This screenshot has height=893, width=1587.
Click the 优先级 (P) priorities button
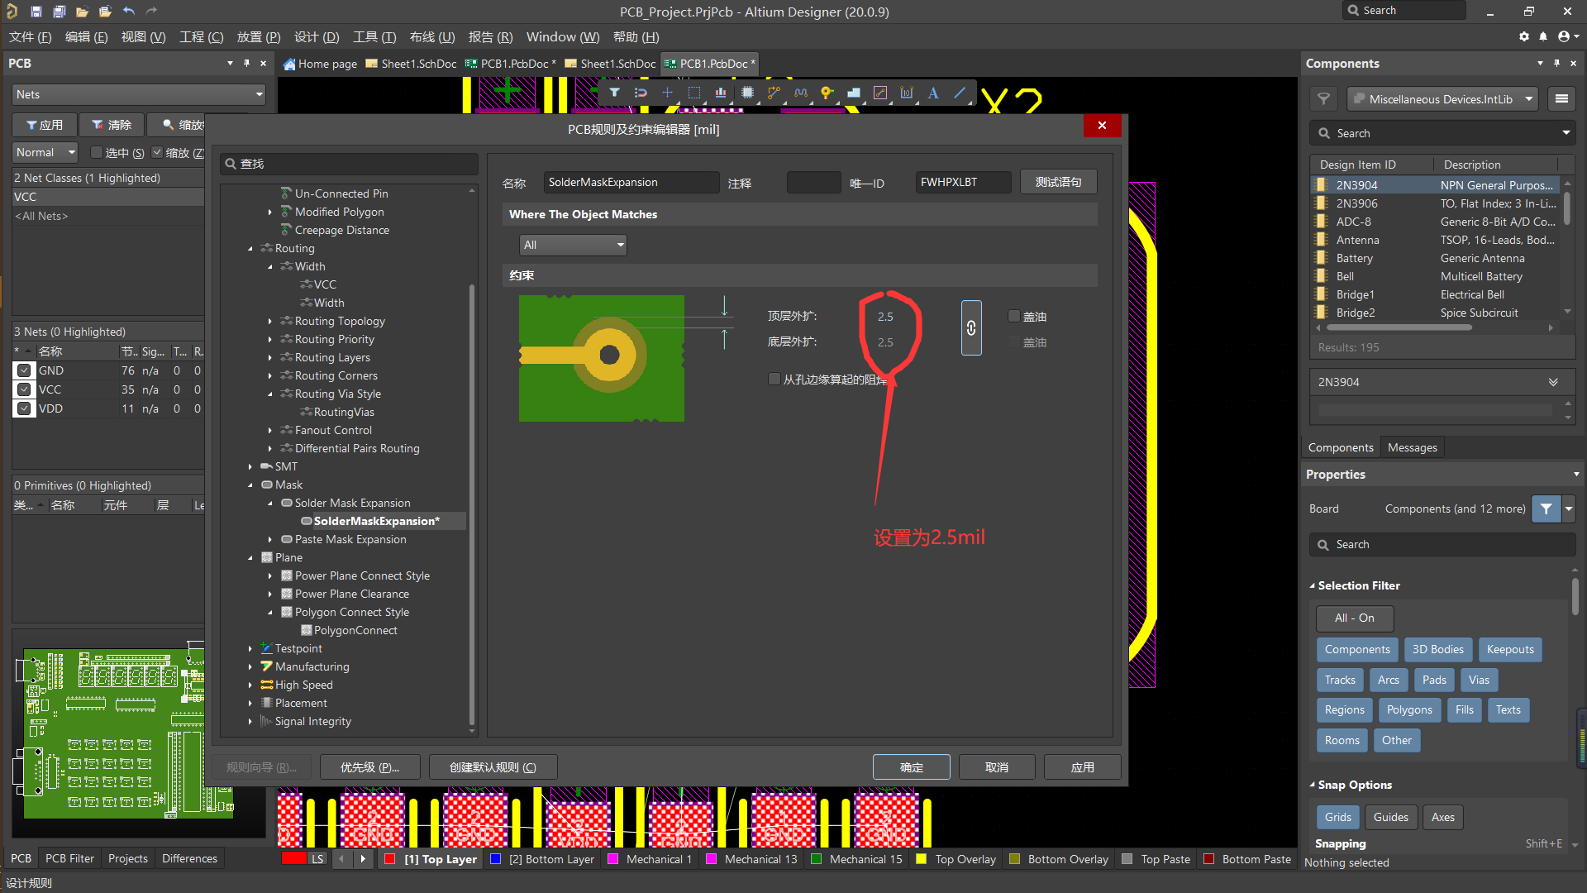point(369,767)
